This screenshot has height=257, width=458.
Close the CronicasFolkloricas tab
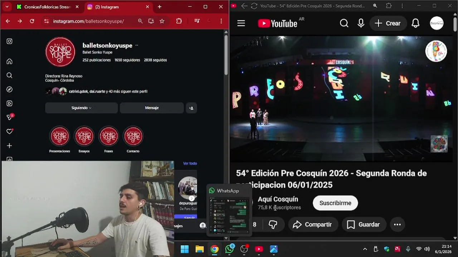pos(77,7)
